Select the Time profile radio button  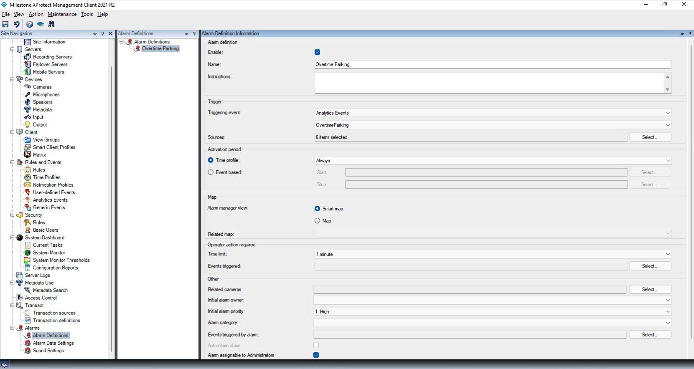[211, 160]
